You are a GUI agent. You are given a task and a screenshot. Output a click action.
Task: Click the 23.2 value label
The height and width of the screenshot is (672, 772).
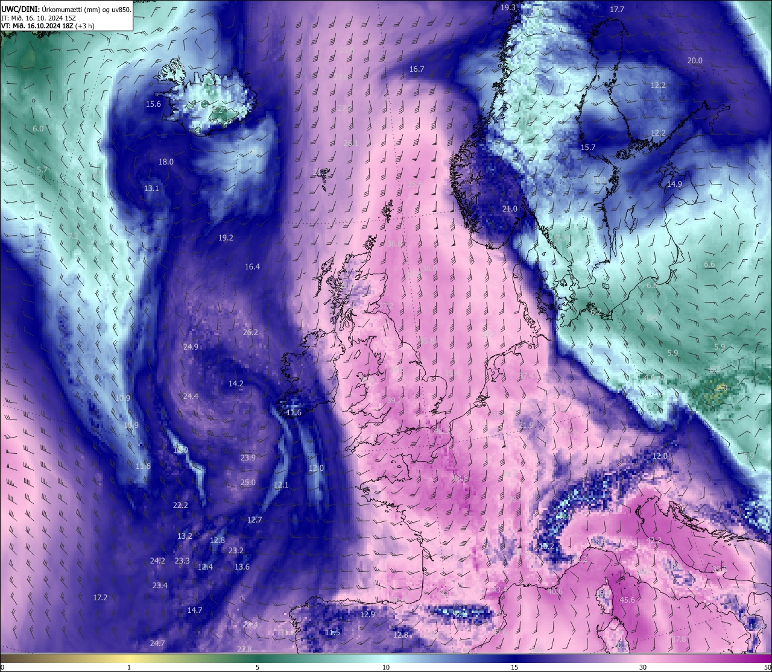(x=236, y=550)
